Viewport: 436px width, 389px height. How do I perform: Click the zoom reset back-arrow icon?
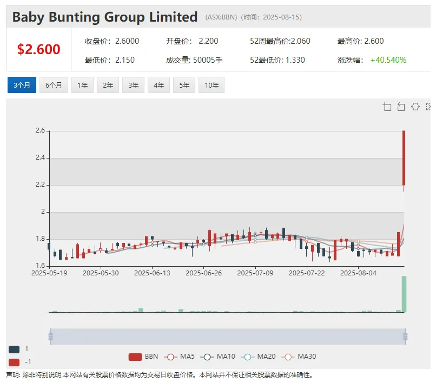(401, 107)
